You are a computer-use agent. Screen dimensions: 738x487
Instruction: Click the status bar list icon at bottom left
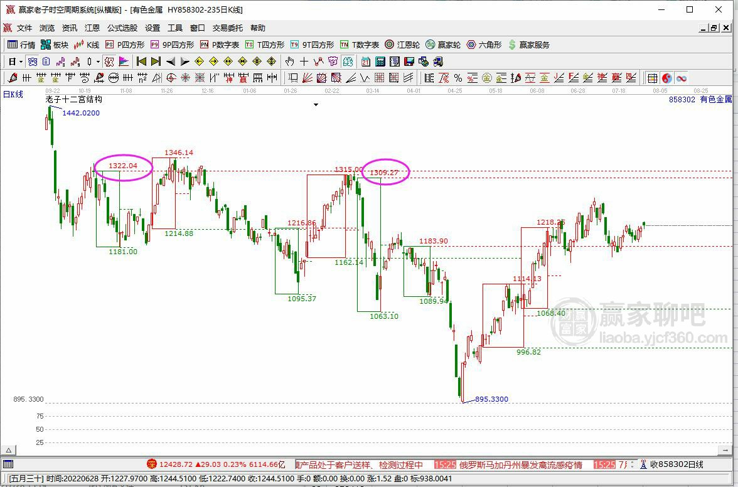(8, 464)
